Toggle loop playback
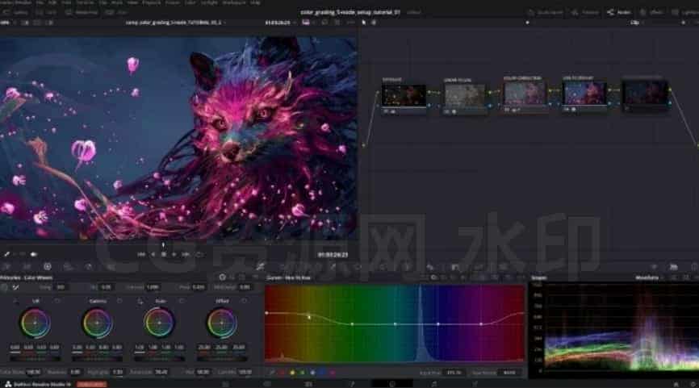The image size is (699, 388). [199, 254]
